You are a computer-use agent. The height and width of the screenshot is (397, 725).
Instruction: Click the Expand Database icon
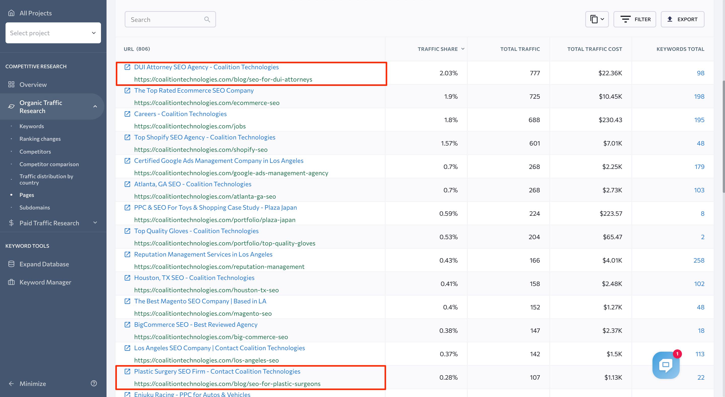click(11, 264)
